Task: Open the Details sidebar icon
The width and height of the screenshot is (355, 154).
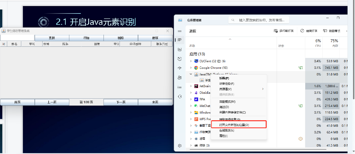Action: tap(180, 87)
